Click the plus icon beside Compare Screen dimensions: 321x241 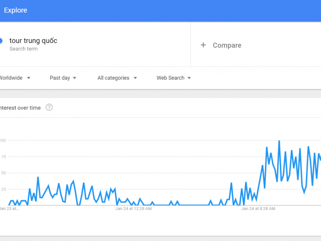tap(203, 45)
